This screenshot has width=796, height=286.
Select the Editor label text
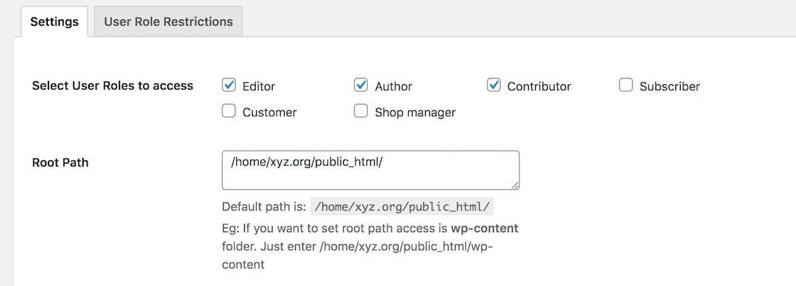(x=259, y=86)
